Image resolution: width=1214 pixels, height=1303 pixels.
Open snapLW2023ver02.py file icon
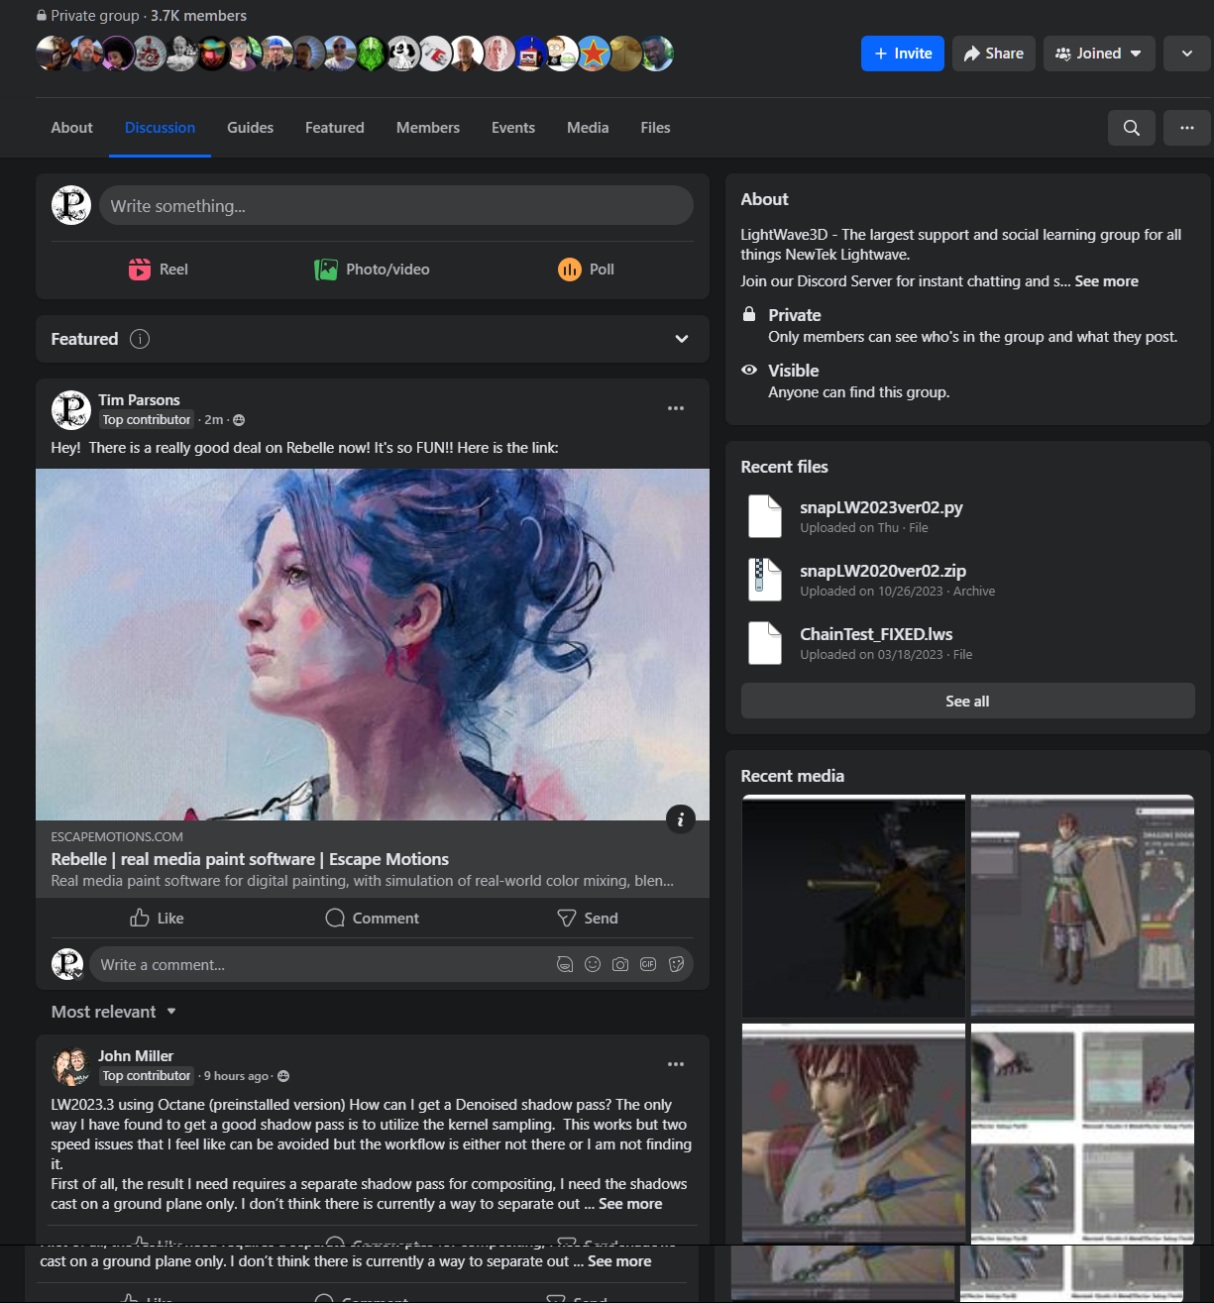pos(764,516)
